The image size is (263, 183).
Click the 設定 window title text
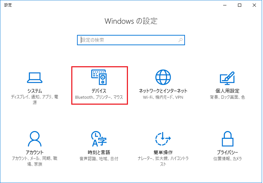pyautogui.click(x=8, y=5)
